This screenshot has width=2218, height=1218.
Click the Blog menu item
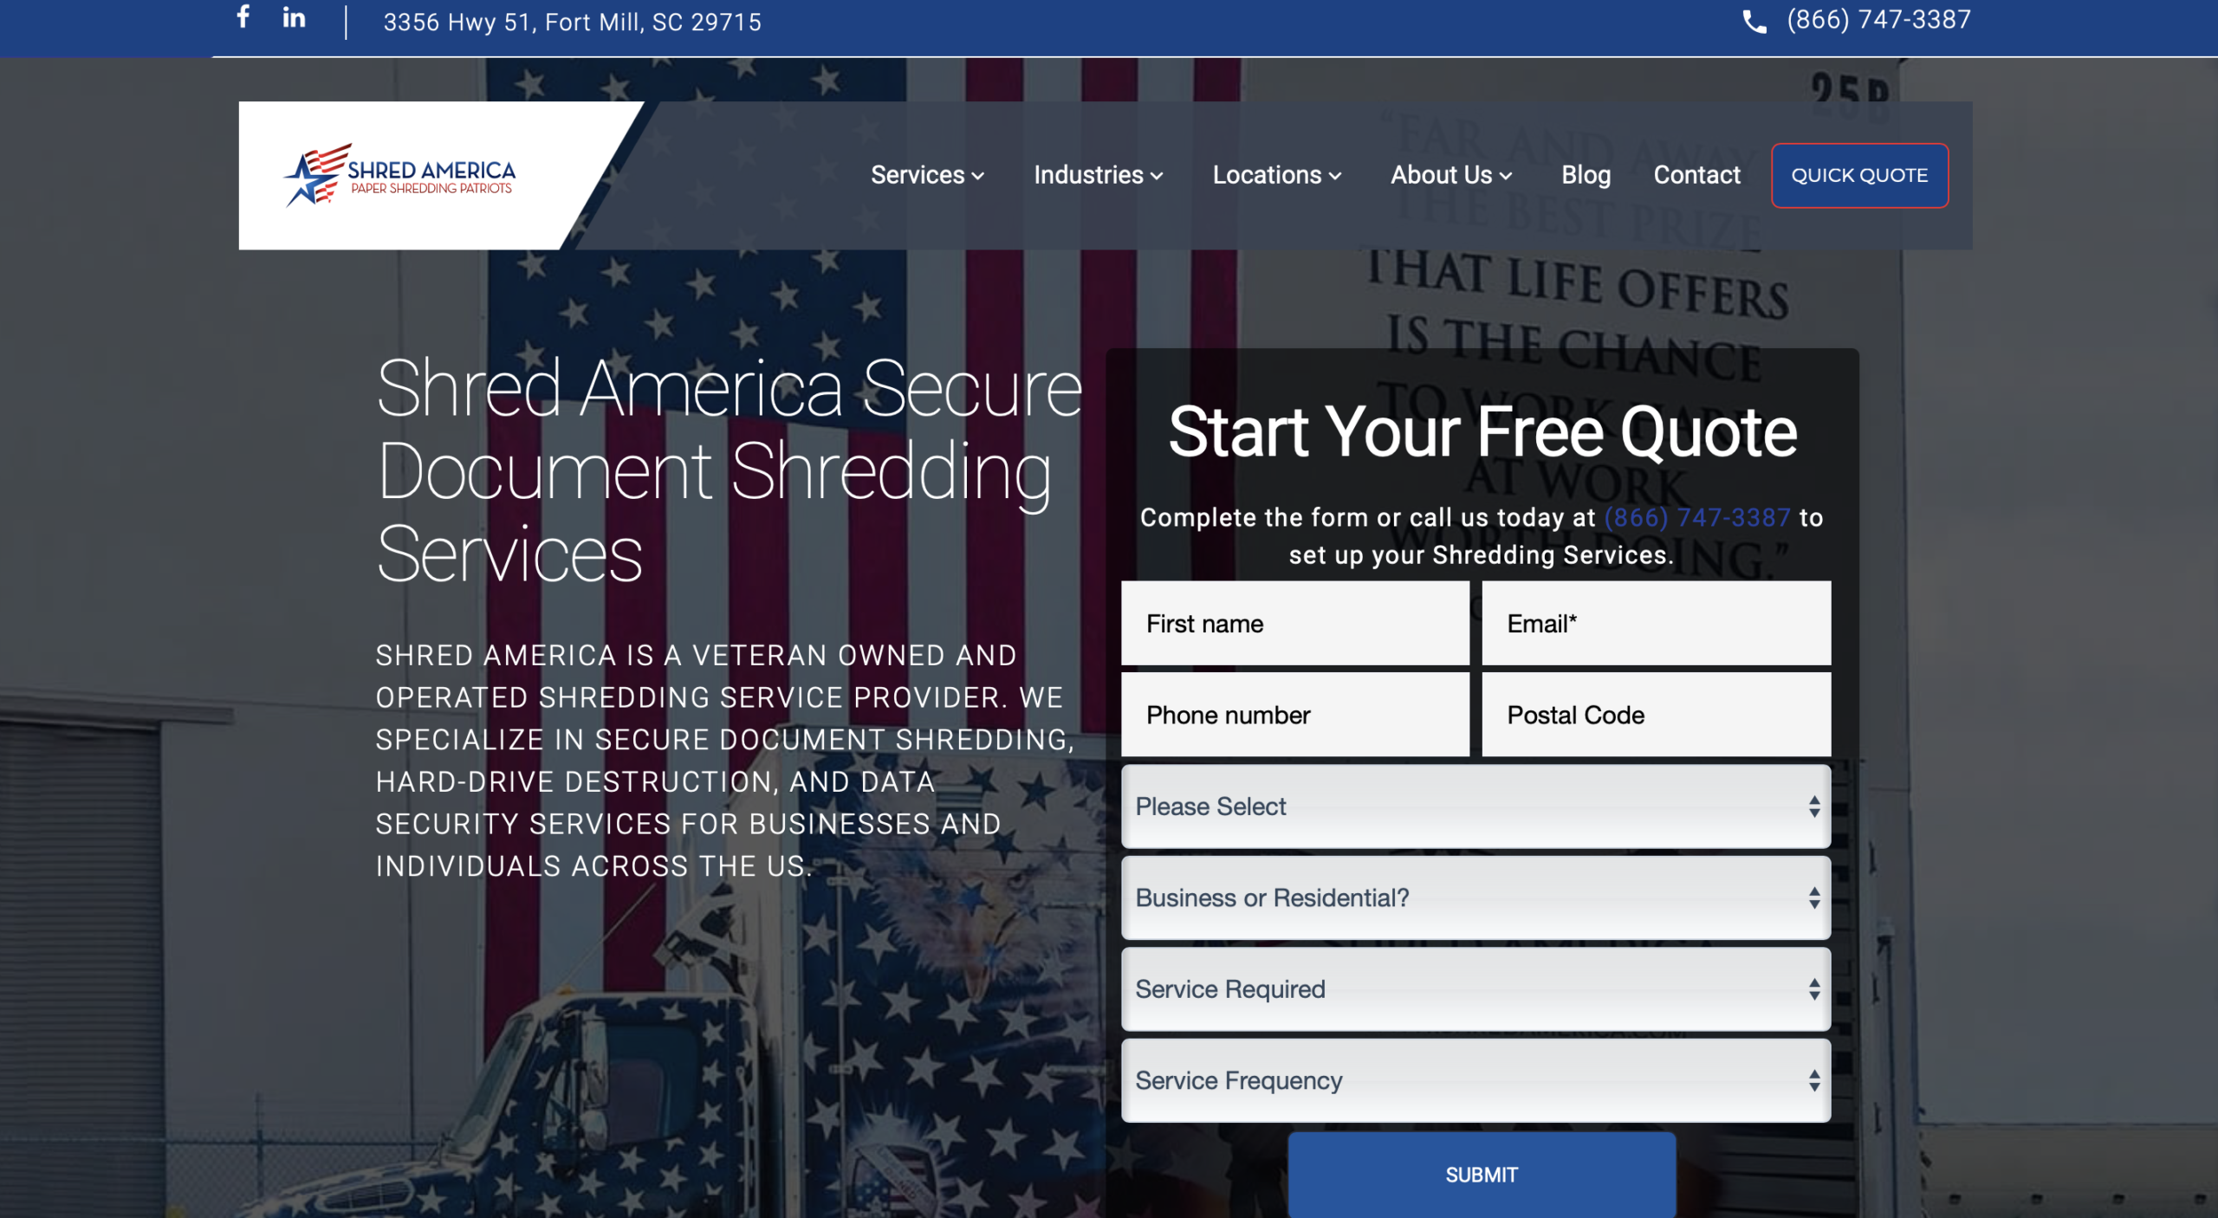click(1586, 174)
